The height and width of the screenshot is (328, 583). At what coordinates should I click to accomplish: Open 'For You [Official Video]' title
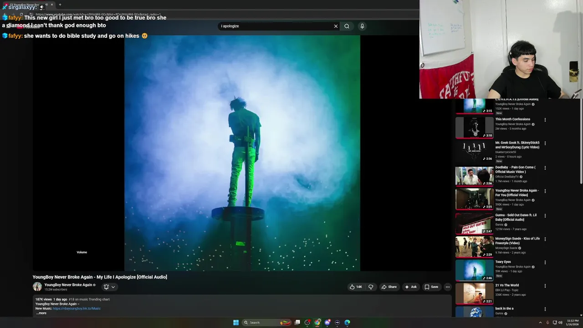pyautogui.click(x=517, y=193)
